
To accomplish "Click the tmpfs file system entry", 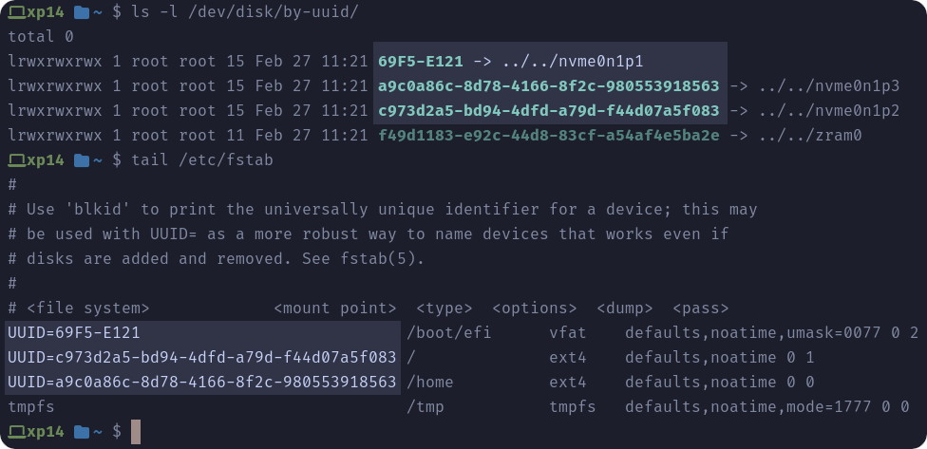I will pyautogui.click(x=31, y=407).
